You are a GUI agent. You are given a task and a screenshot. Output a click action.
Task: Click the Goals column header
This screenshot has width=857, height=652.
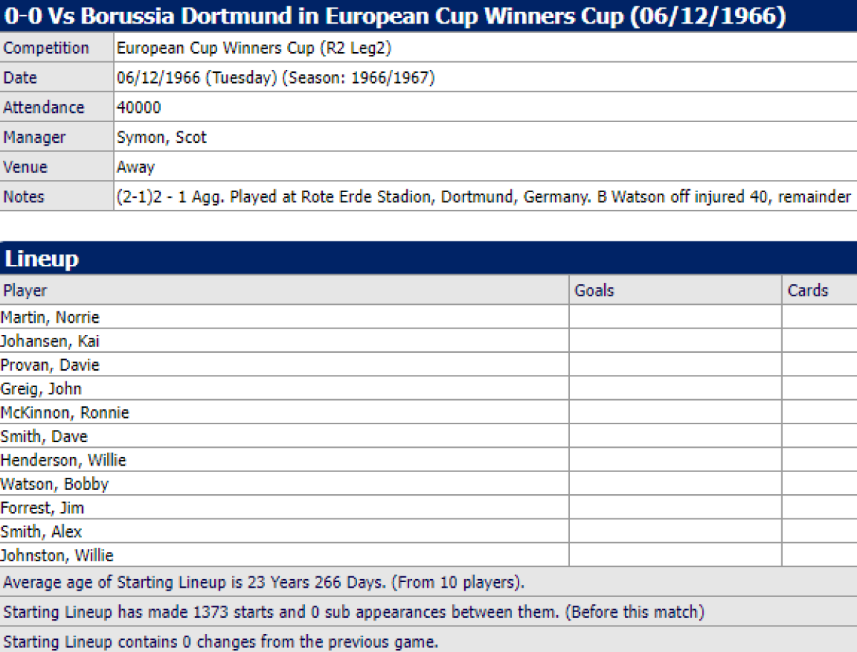(594, 291)
